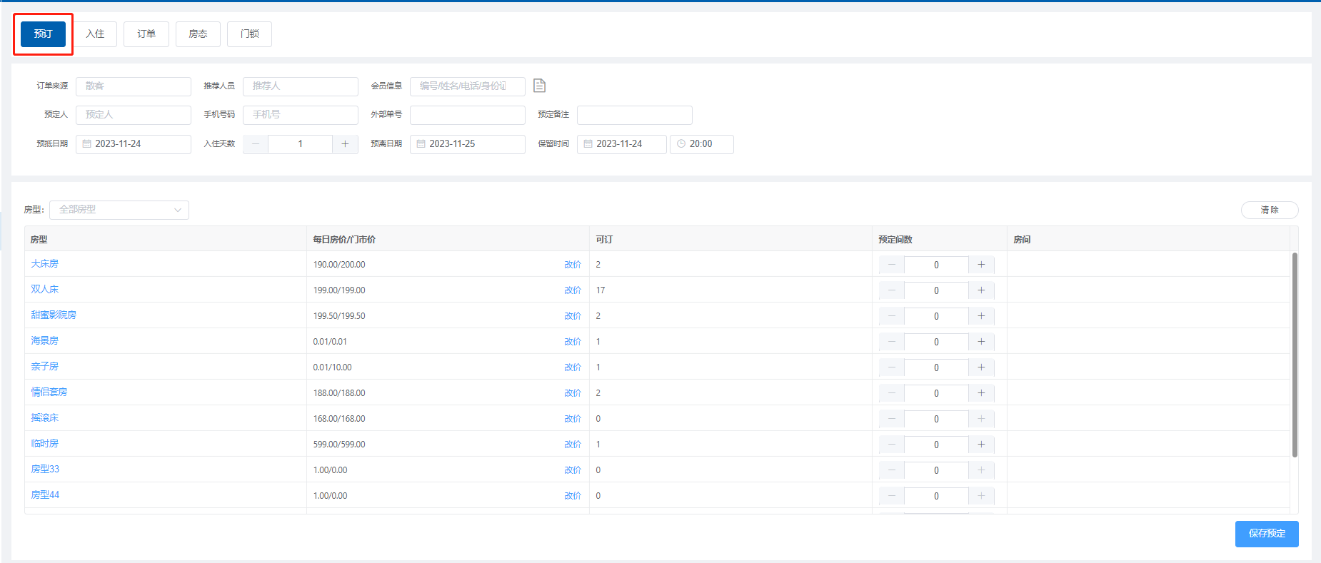This screenshot has height=563, width=1321.
Task: Decrease 入住天数 with minus button
Action: (x=256, y=144)
